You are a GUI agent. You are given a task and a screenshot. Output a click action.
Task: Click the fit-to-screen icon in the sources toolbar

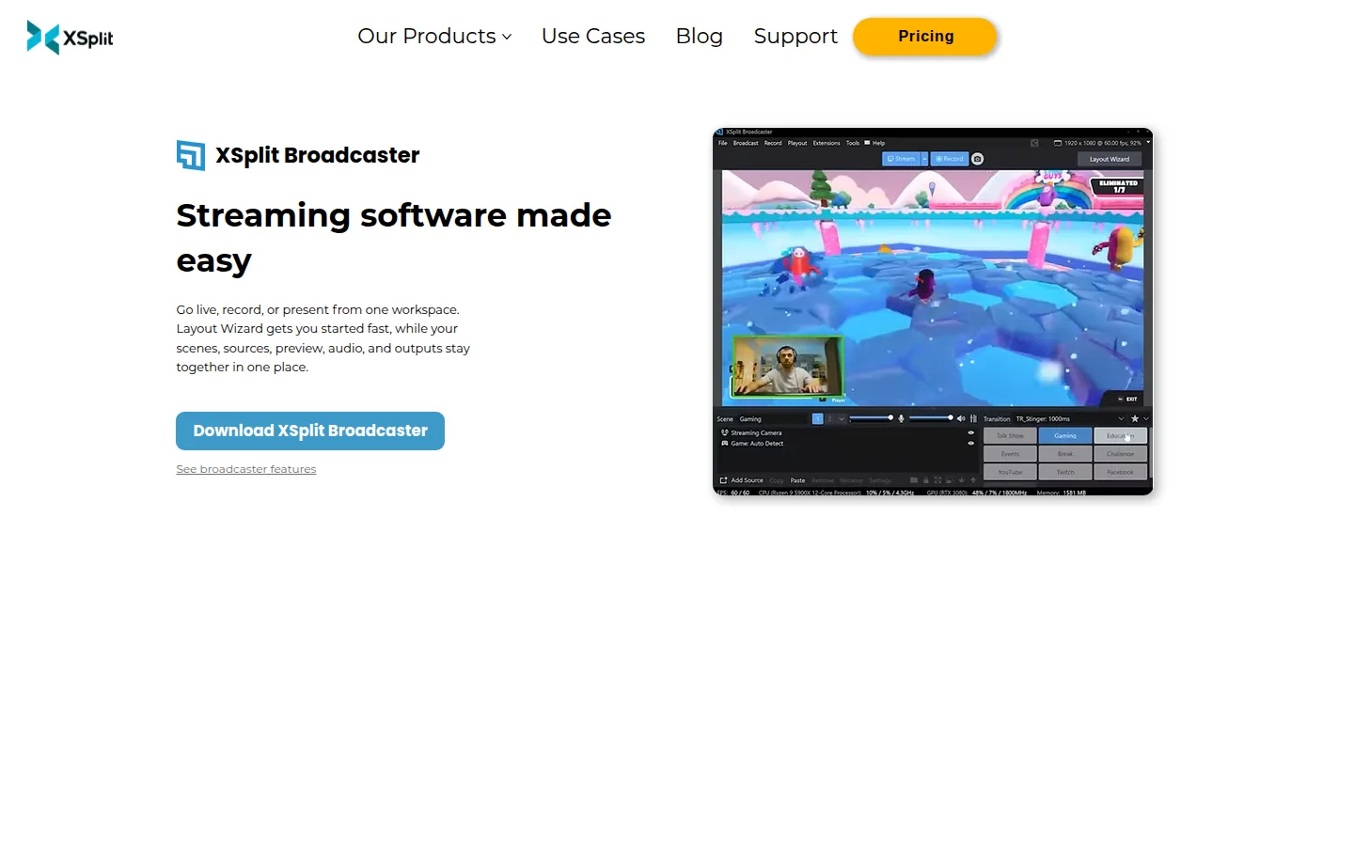[x=937, y=480]
